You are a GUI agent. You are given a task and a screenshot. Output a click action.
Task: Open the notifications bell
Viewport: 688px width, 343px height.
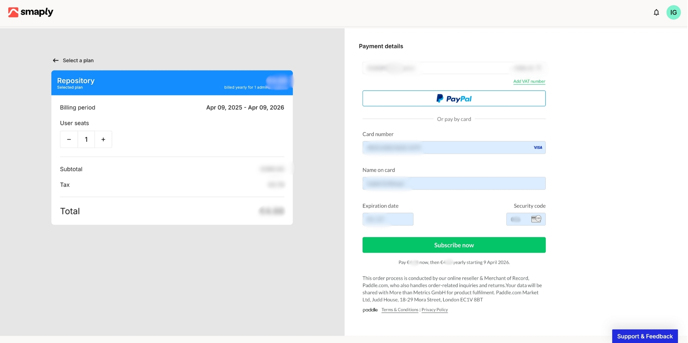pos(656,13)
